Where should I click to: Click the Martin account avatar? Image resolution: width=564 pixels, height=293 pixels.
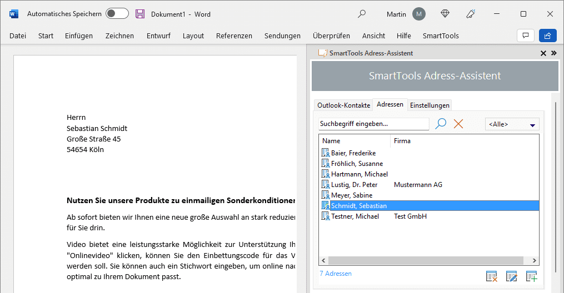pos(419,14)
